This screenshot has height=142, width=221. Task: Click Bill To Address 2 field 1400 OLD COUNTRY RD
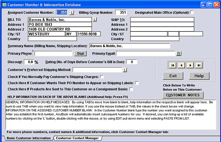pos(60,29)
